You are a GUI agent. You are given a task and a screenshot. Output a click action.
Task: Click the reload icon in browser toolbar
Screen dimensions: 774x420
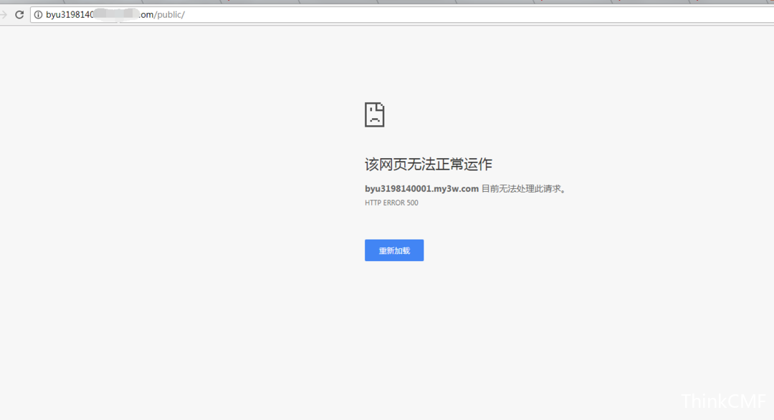(19, 14)
